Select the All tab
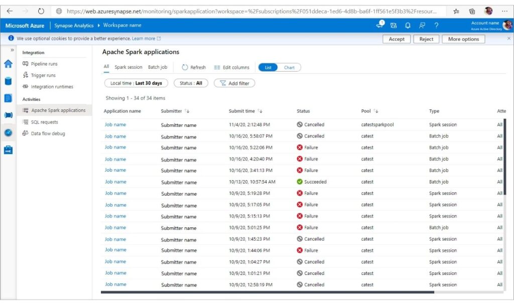The width and height of the screenshot is (514, 305). coord(106,67)
